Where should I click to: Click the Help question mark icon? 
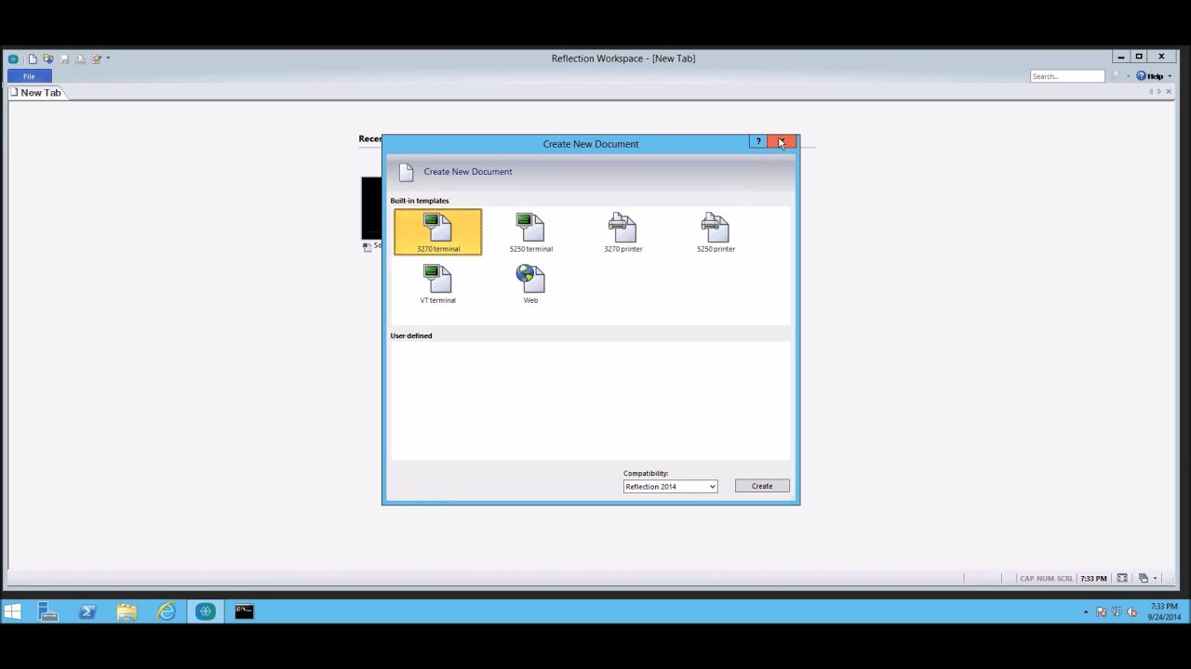(x=1141, y=76)
